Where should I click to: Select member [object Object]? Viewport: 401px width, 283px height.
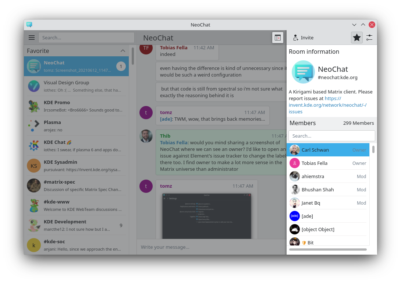(328, 230)
